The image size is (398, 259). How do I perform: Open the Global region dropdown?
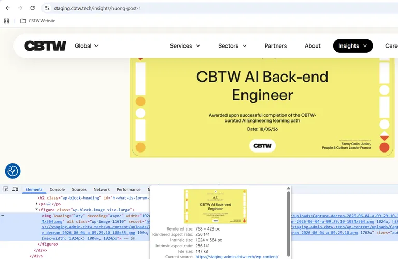87,46
